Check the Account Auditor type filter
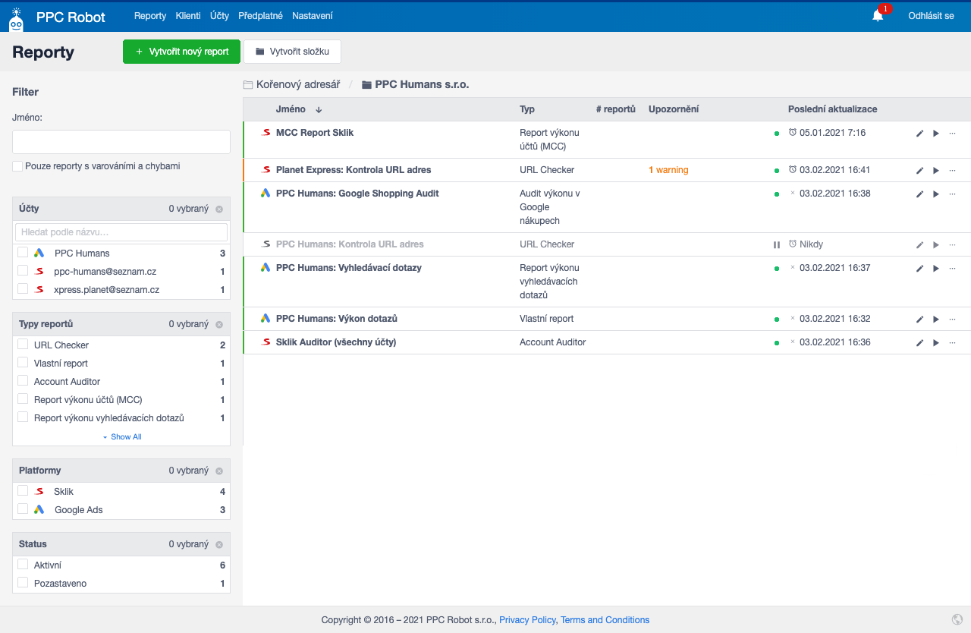Screen dimensions: 971x633 pos(23,381)
